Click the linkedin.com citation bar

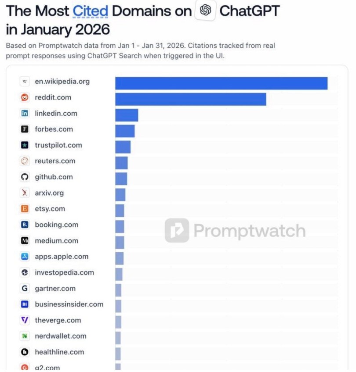127,115
